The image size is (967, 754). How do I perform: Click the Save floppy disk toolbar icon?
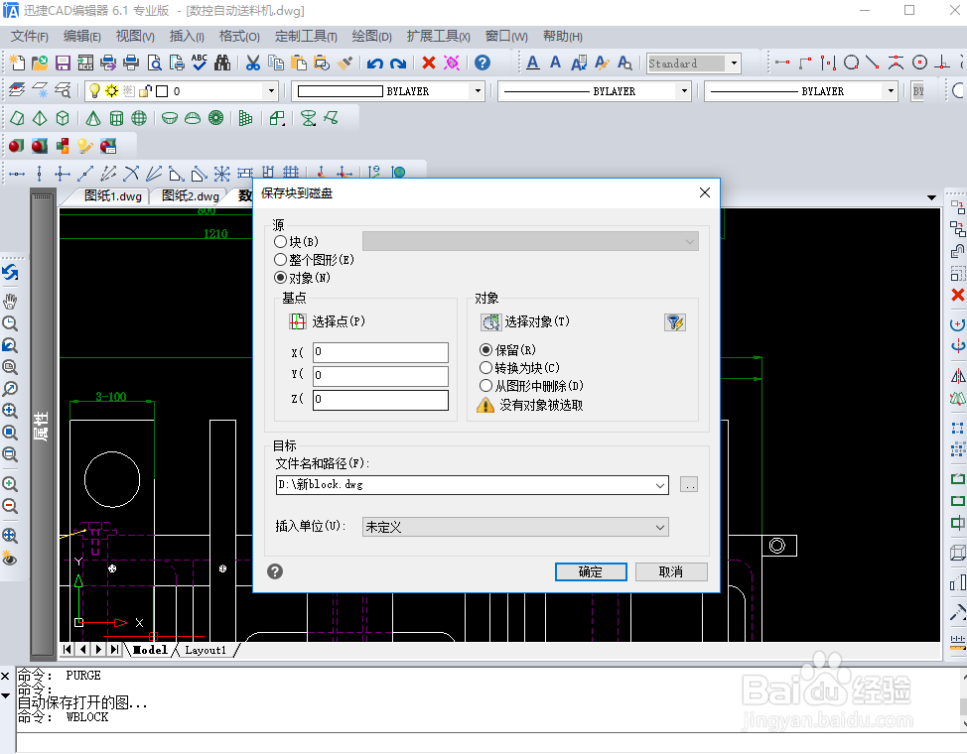63,63
